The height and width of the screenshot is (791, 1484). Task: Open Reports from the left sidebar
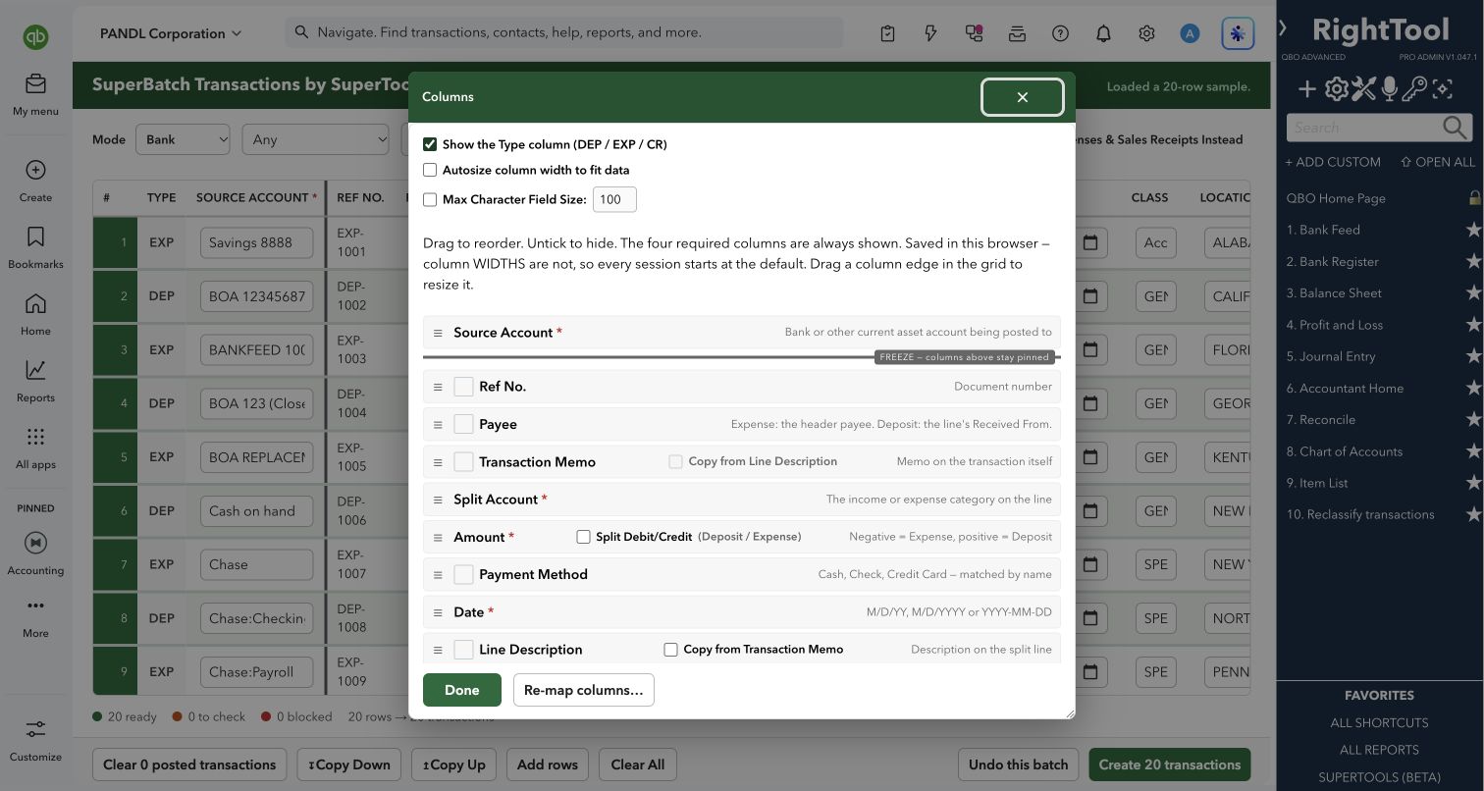(x=35, y=380)
